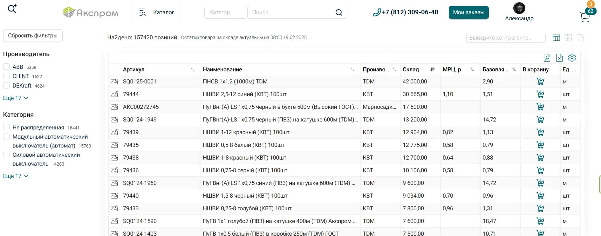Switch to grid tile view icon
Screen dimensions: 601x236
(x=568, y=38)
